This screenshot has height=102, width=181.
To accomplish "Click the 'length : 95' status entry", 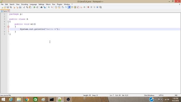I will [x=87, y=95].
